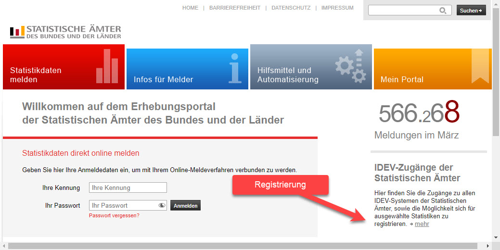This screenshot has width=500, height=250.
Task: Click the Willkommen auf dem Erhebungsportal heading
Action: [x=153, y=113]
